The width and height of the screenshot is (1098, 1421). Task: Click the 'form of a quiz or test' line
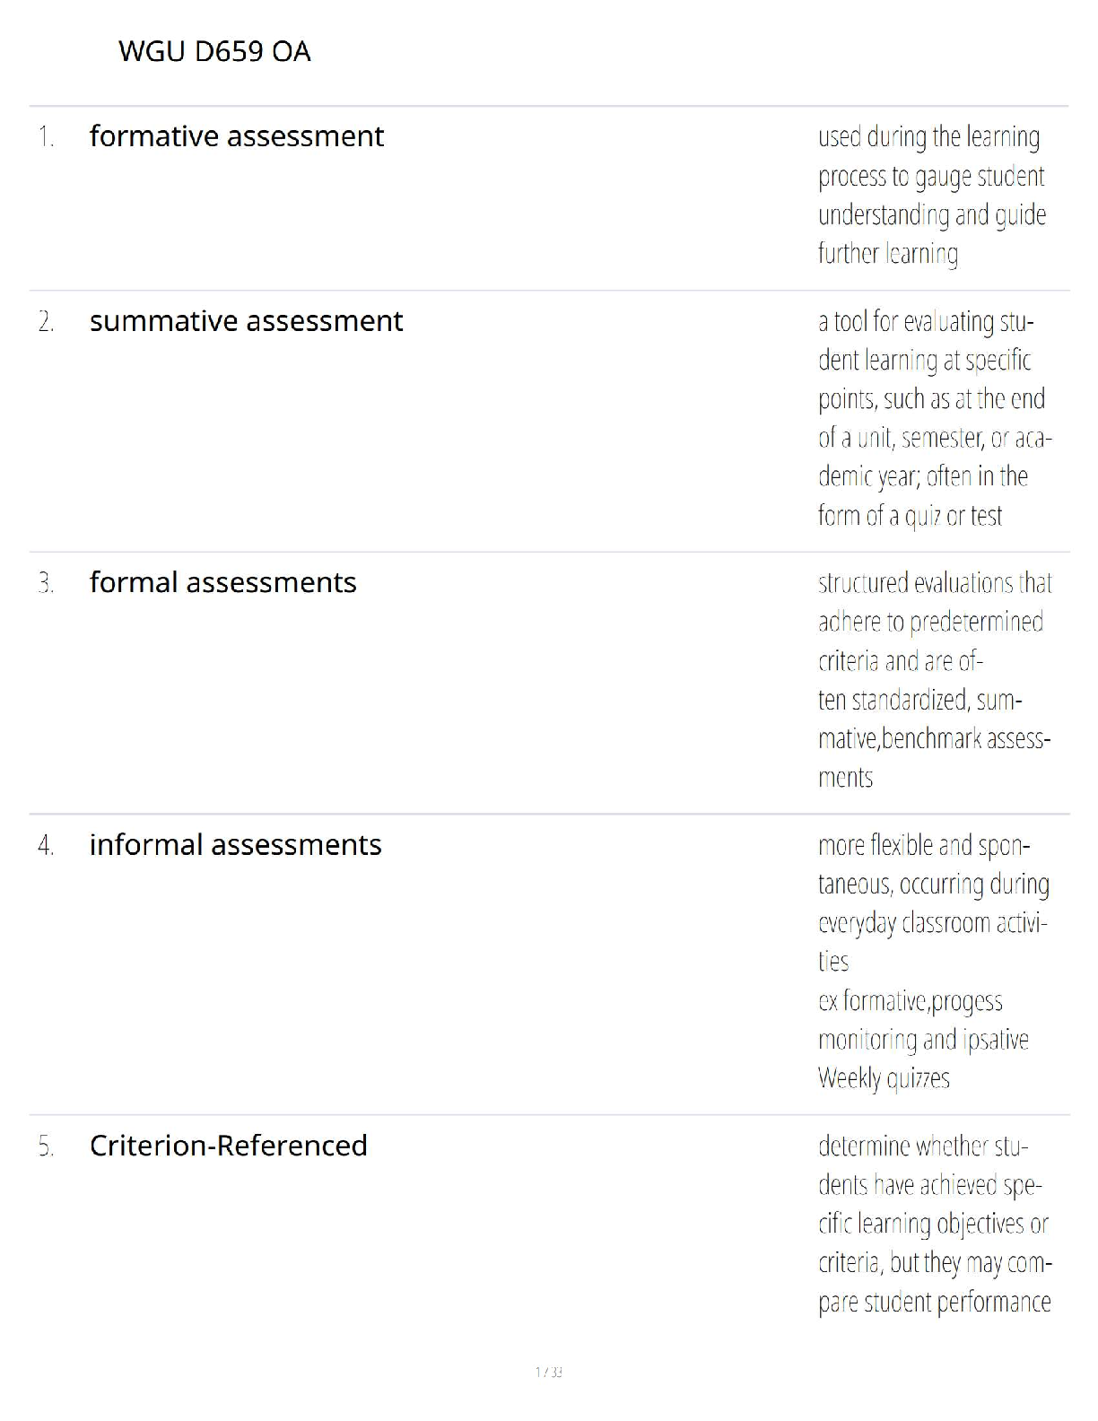pyautogui.click(x=910, y=515)
